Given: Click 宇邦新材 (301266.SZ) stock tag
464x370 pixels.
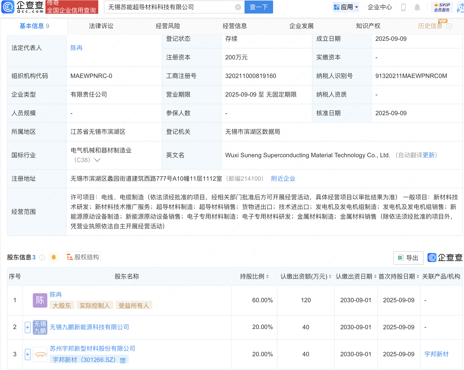Looking at the screenshot, I should [89, 360].
